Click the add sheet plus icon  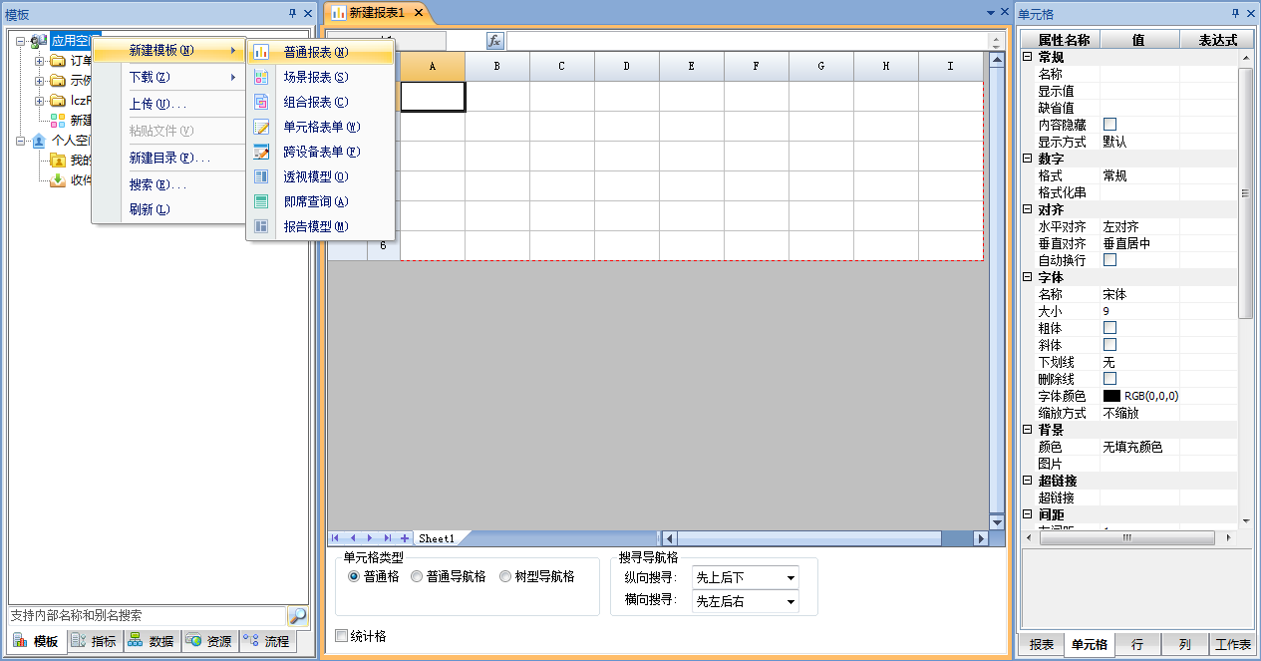pos(405,538)
